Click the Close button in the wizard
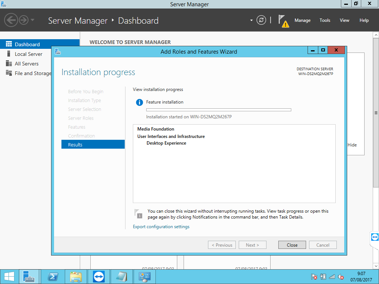 (292, 245)
